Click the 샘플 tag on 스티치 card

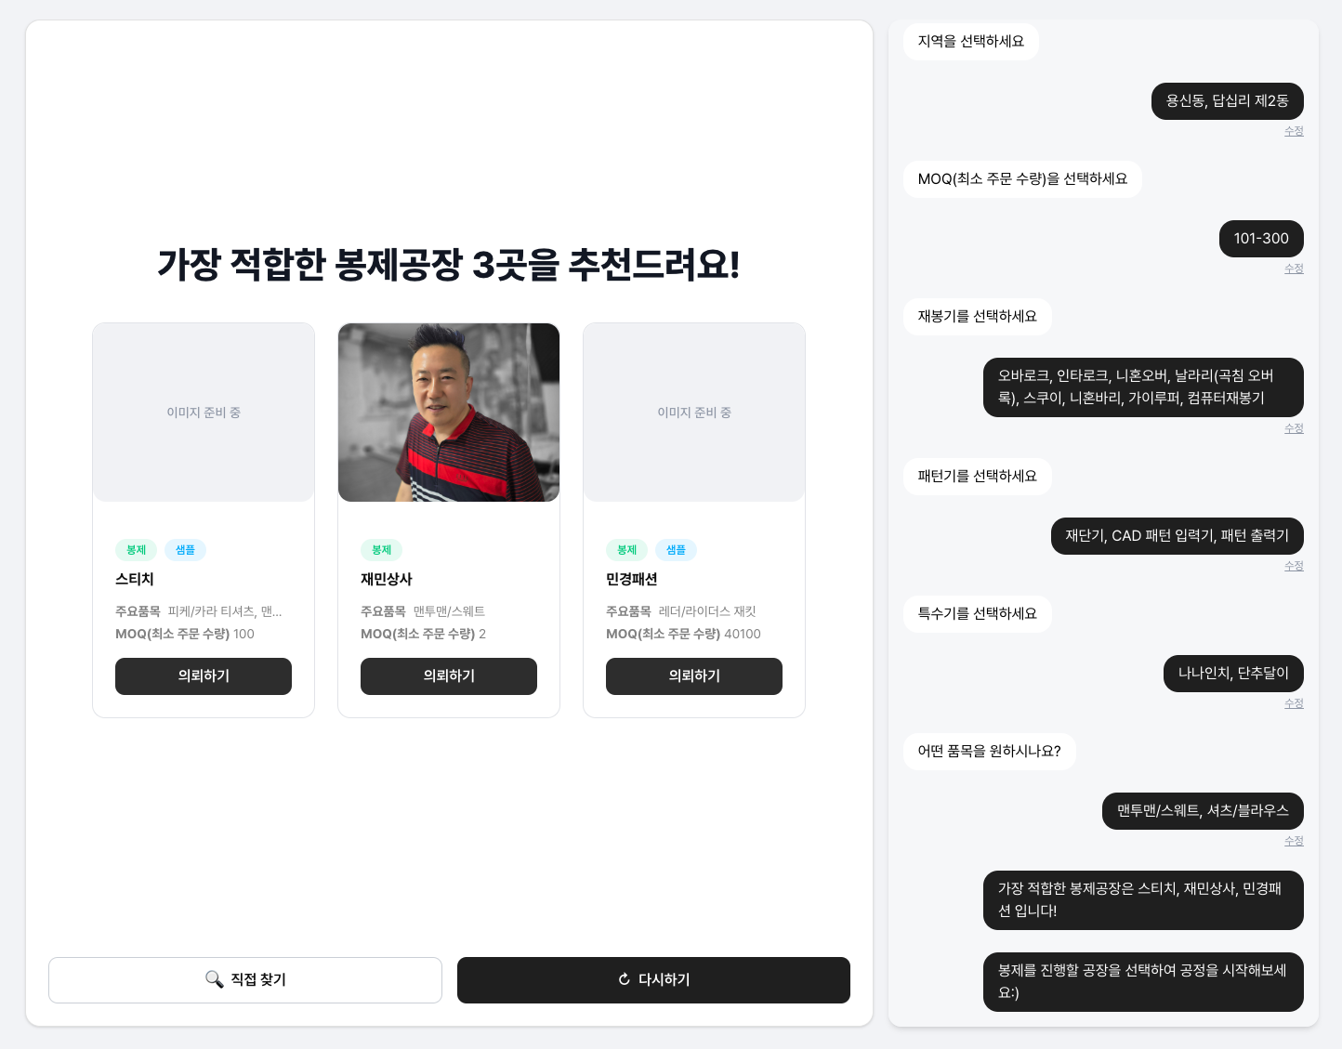click(185, 550)
